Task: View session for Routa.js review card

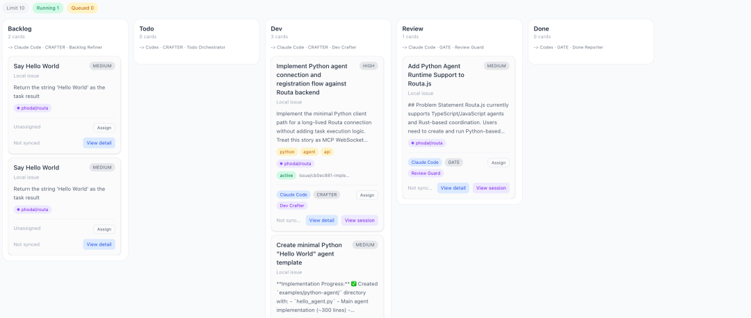Action: pos(491,188)
